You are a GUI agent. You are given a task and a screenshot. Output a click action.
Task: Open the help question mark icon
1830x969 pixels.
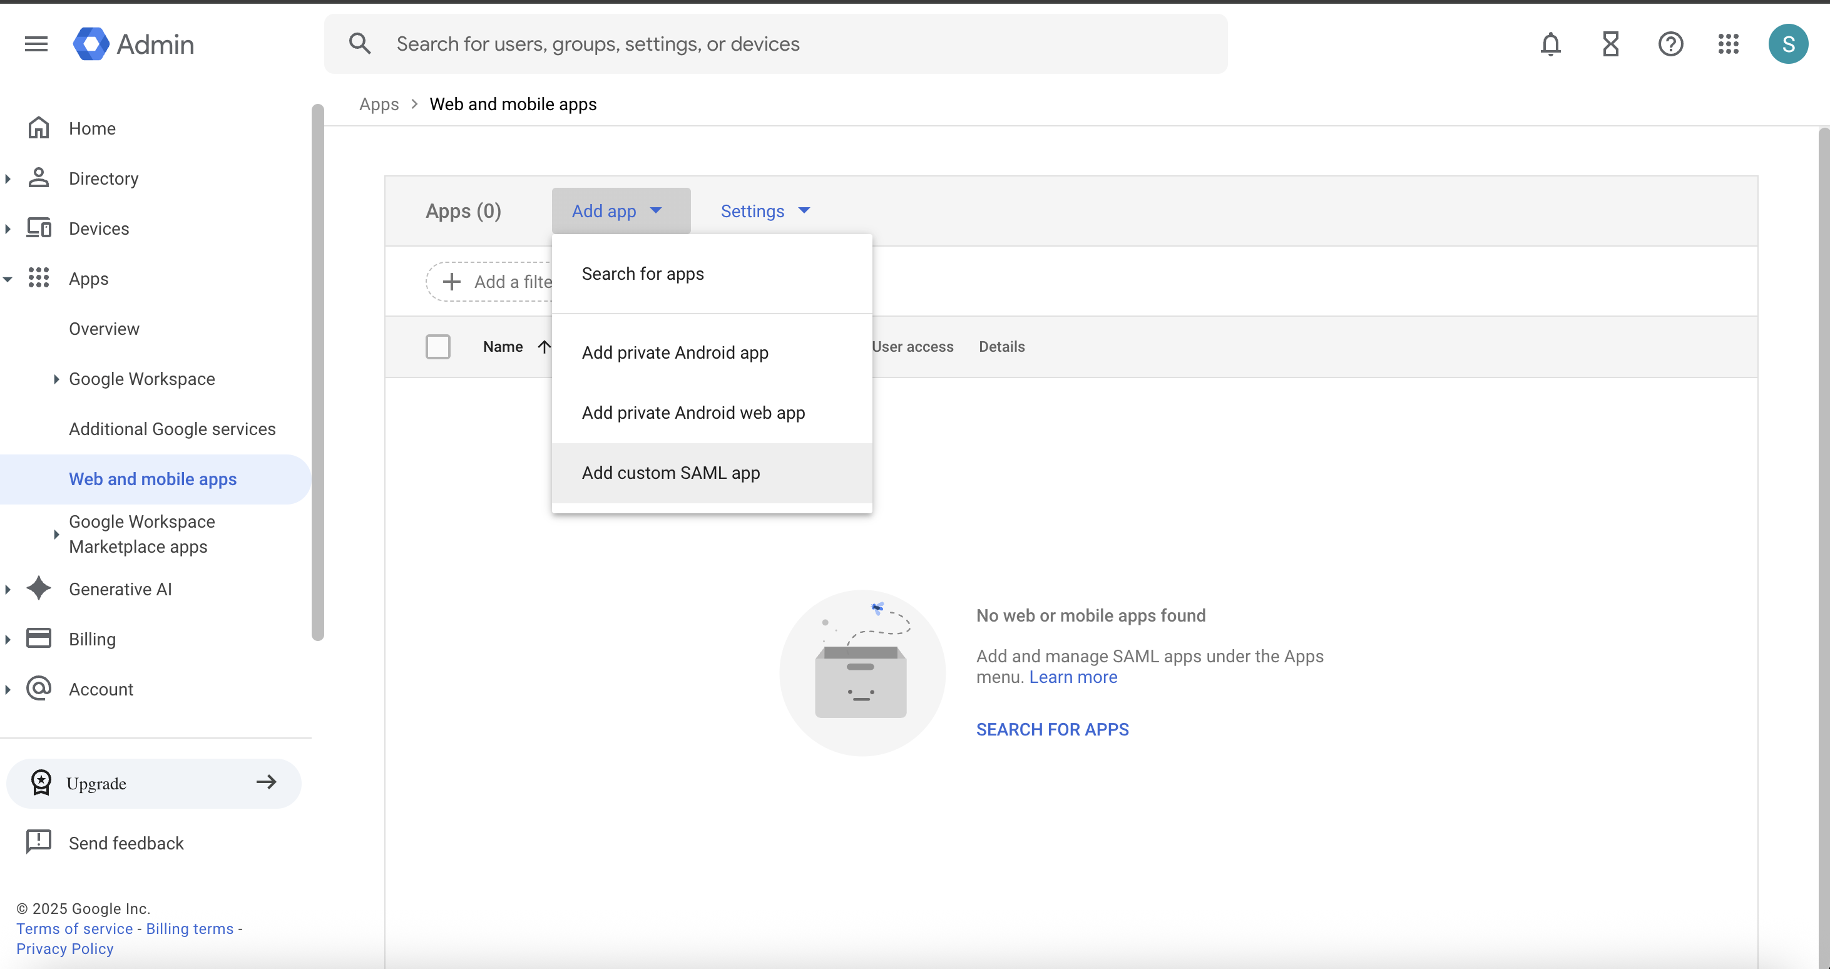point(1671,44)
